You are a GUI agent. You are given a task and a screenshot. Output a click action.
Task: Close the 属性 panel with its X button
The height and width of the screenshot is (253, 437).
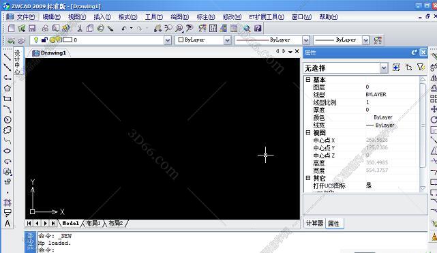(x=423, y=53)
